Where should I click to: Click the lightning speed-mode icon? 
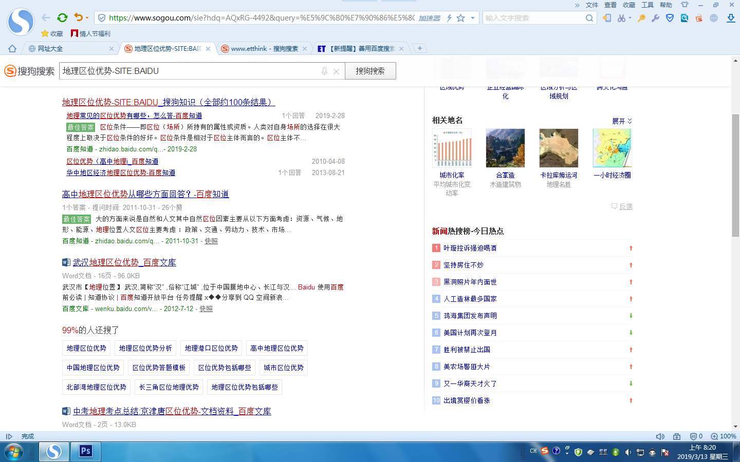pos(449,18)
